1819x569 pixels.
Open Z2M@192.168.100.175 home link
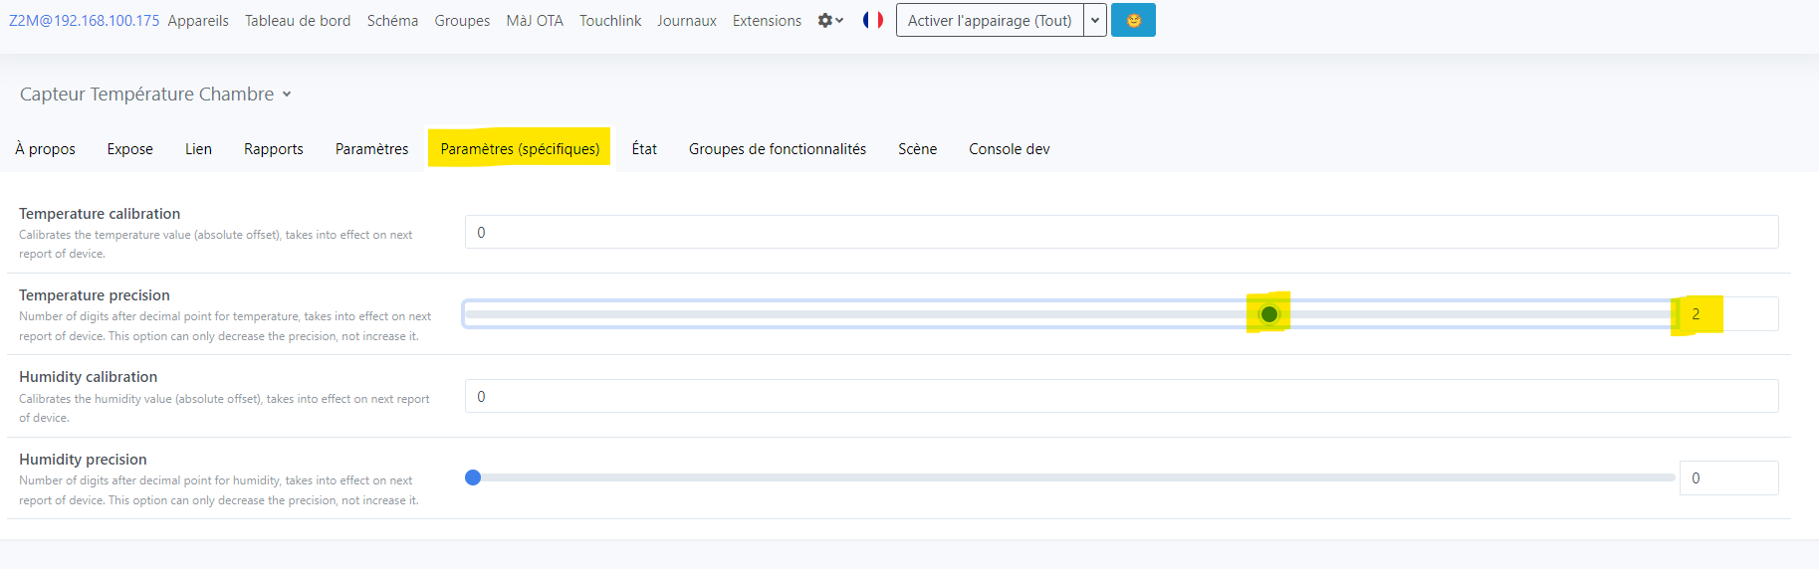click(x=84, y=20)
